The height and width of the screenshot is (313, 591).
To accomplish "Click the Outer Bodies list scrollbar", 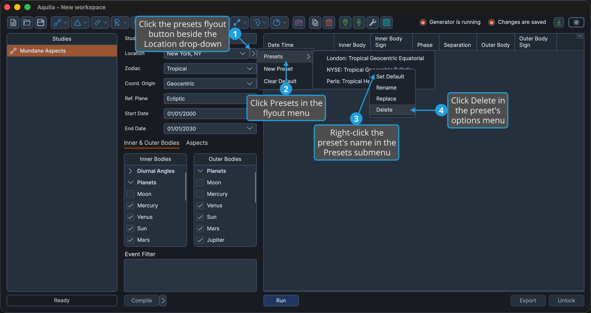I will point(255,187).
